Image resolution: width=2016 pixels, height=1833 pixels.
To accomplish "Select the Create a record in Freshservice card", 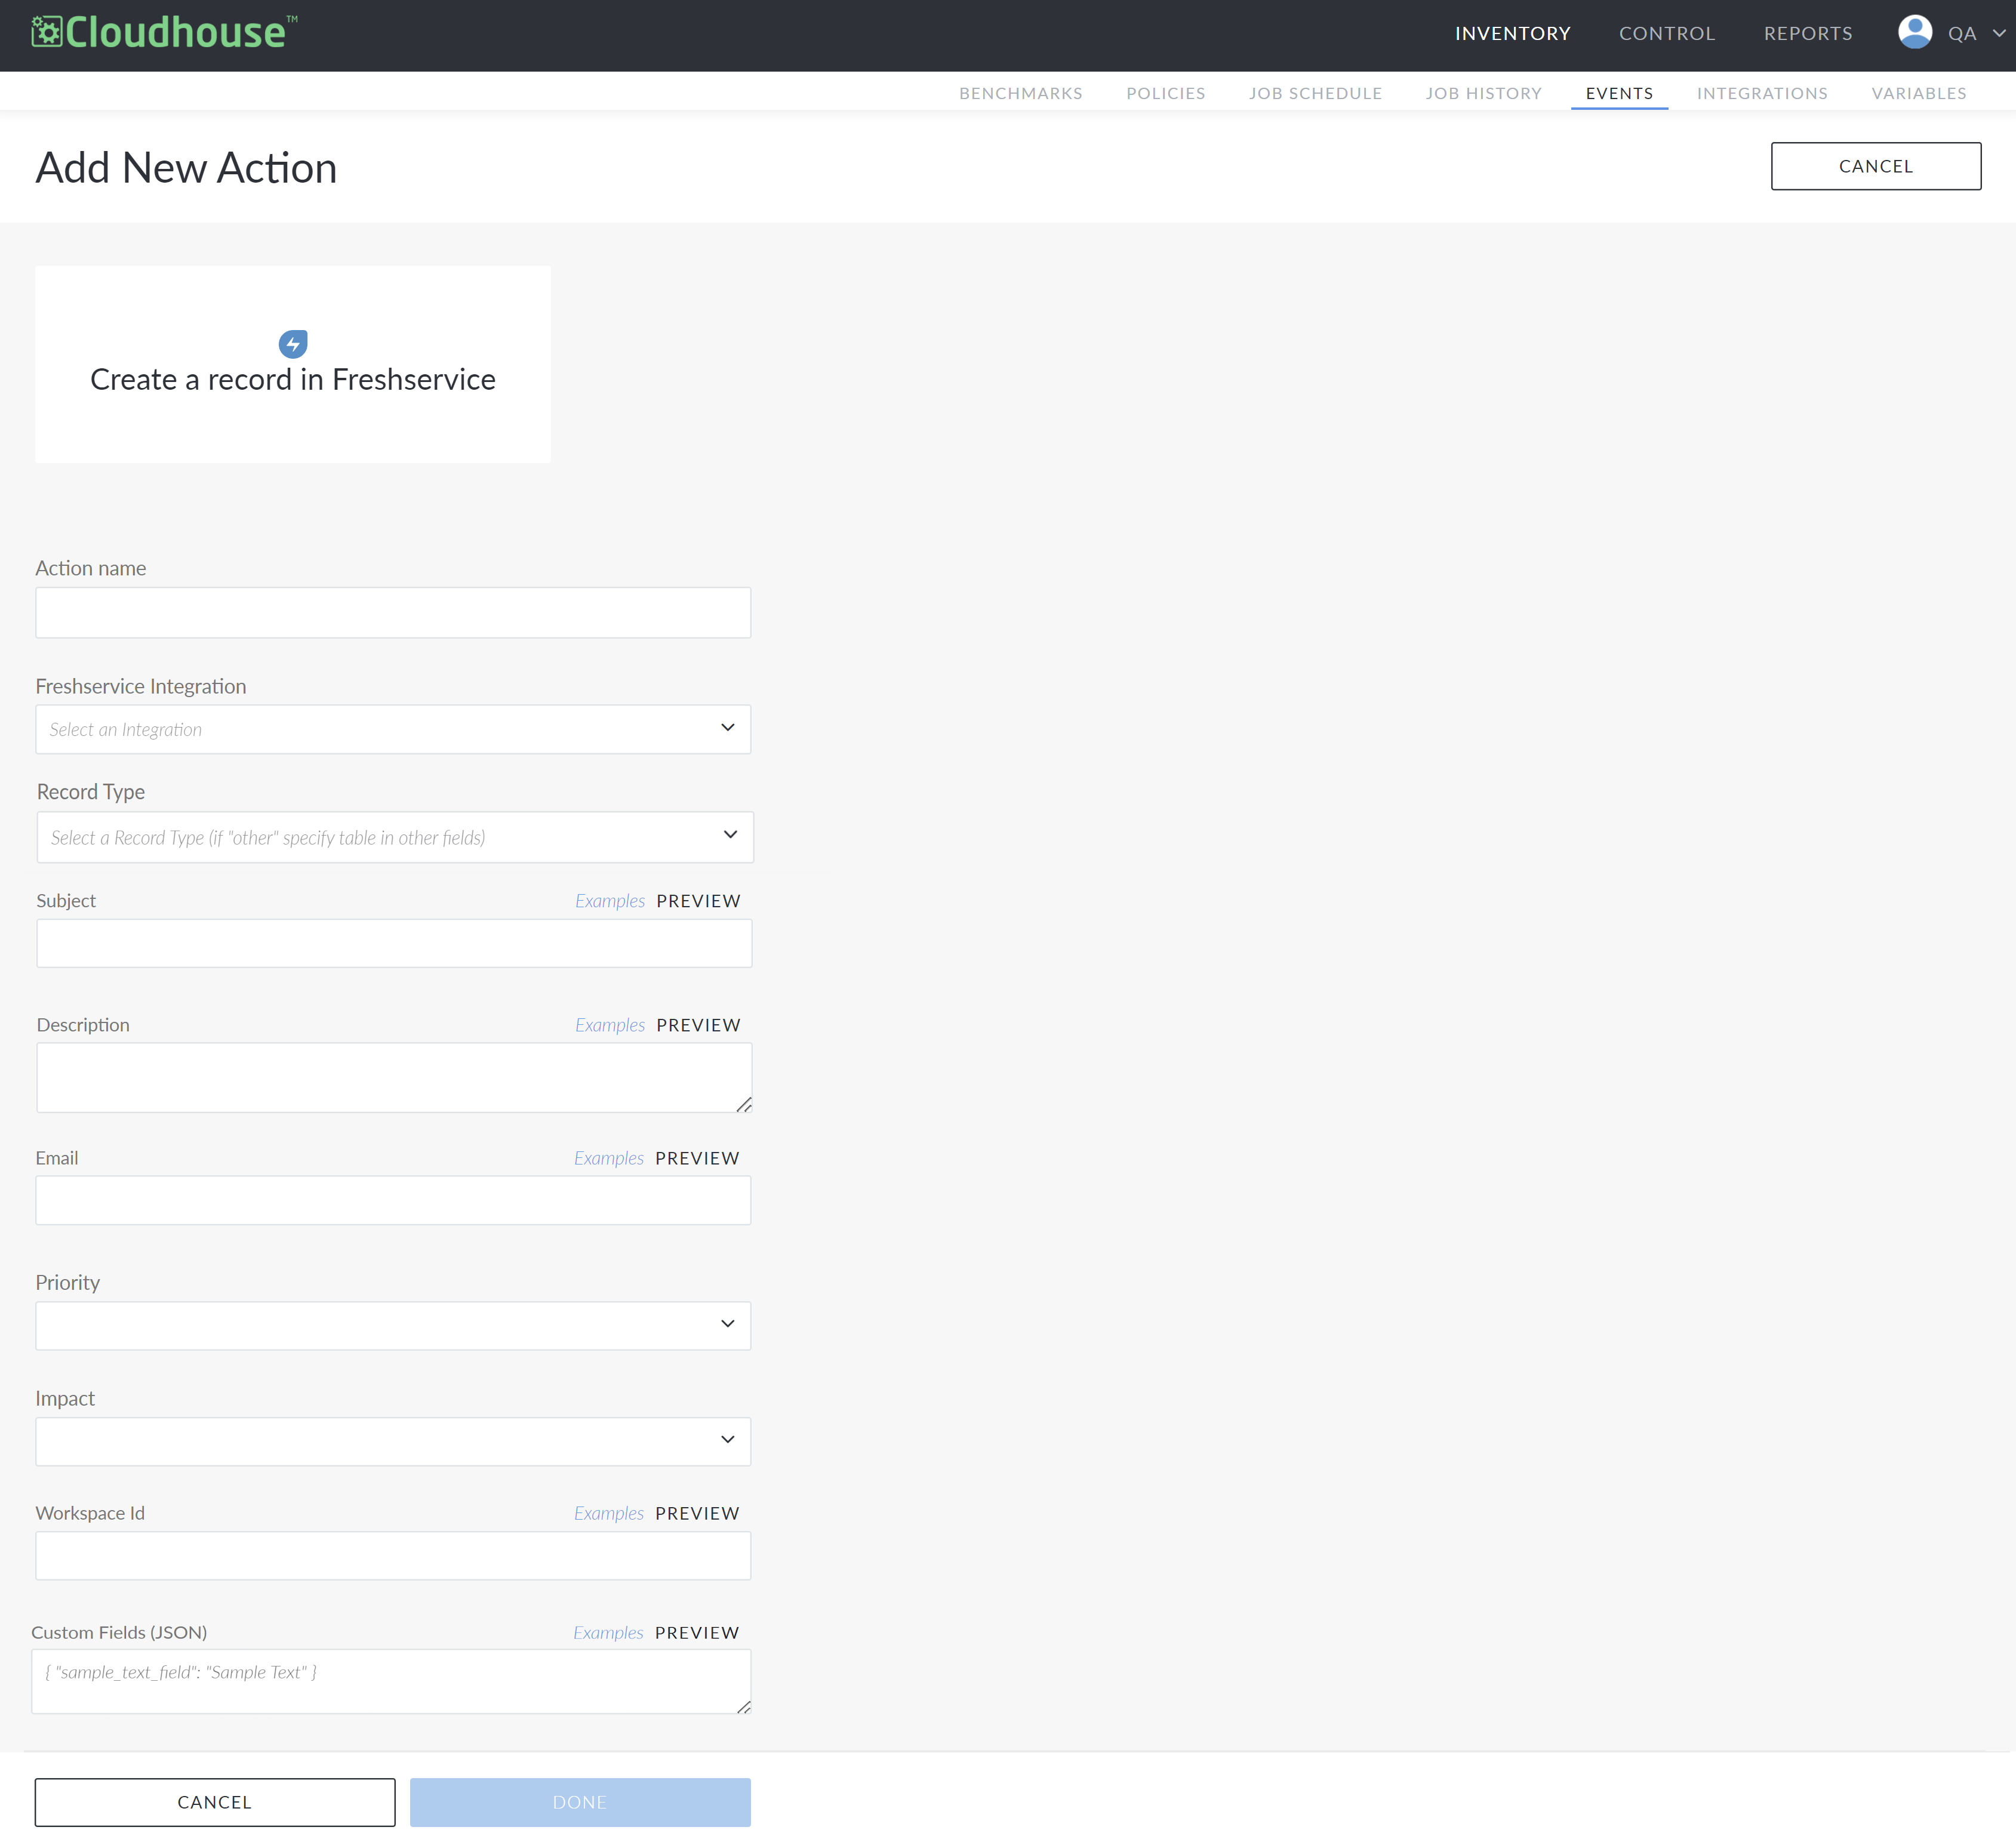I will [293, 364].
